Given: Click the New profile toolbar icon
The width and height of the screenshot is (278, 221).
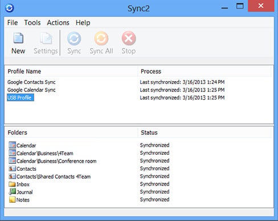Looking at the screenshot, I should pyautogui.click(x=18, y=38).
